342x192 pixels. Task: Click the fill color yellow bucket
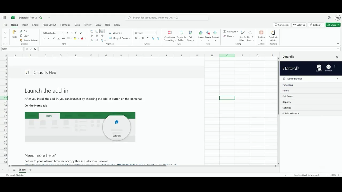click(75, 38)
